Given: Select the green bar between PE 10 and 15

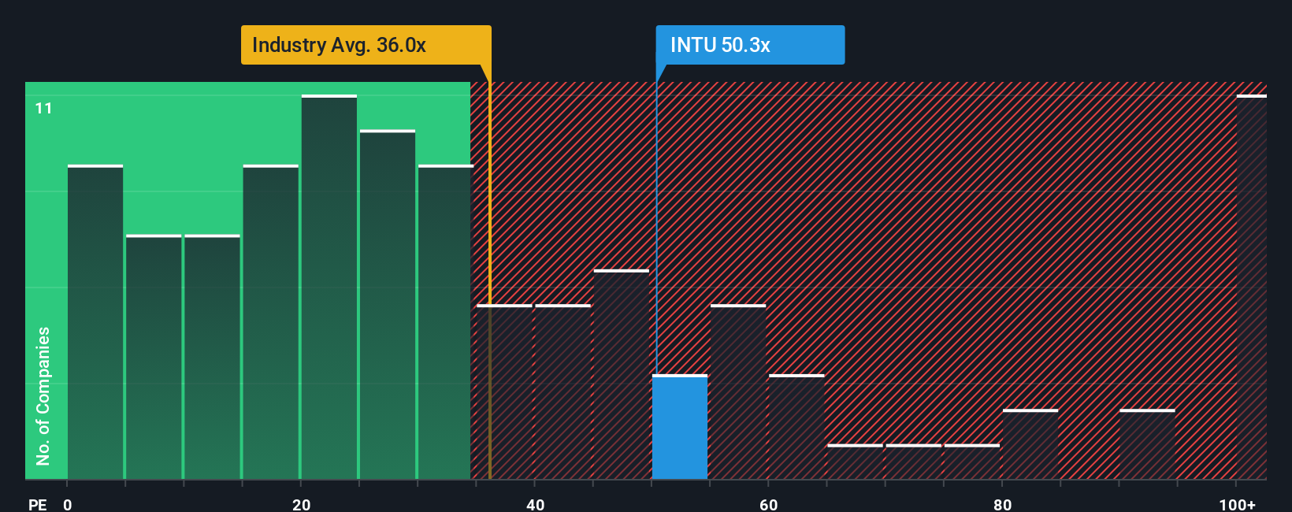Looking at the screenshot, I should click(212, 357).
